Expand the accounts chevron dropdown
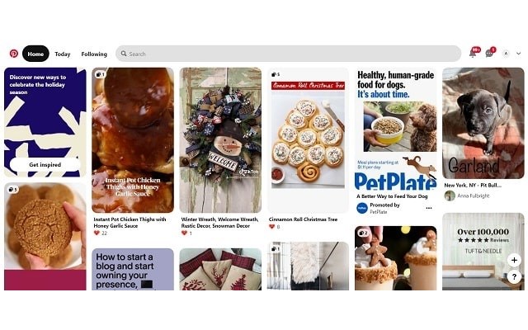 point(519,54)
